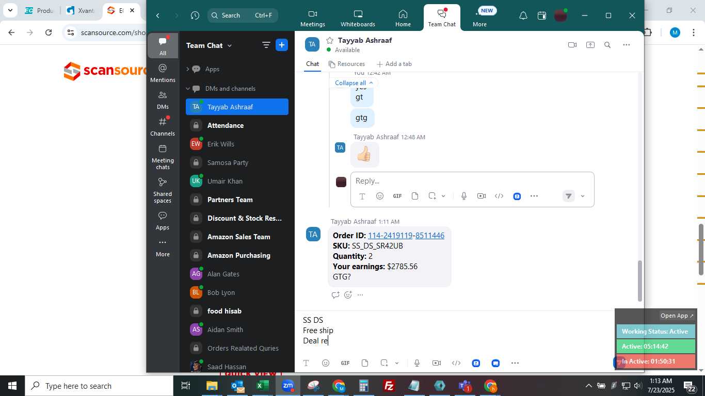705x396 pixels.
Task: Open screenshot dropdown in main composer
Action: pos(397,363)
